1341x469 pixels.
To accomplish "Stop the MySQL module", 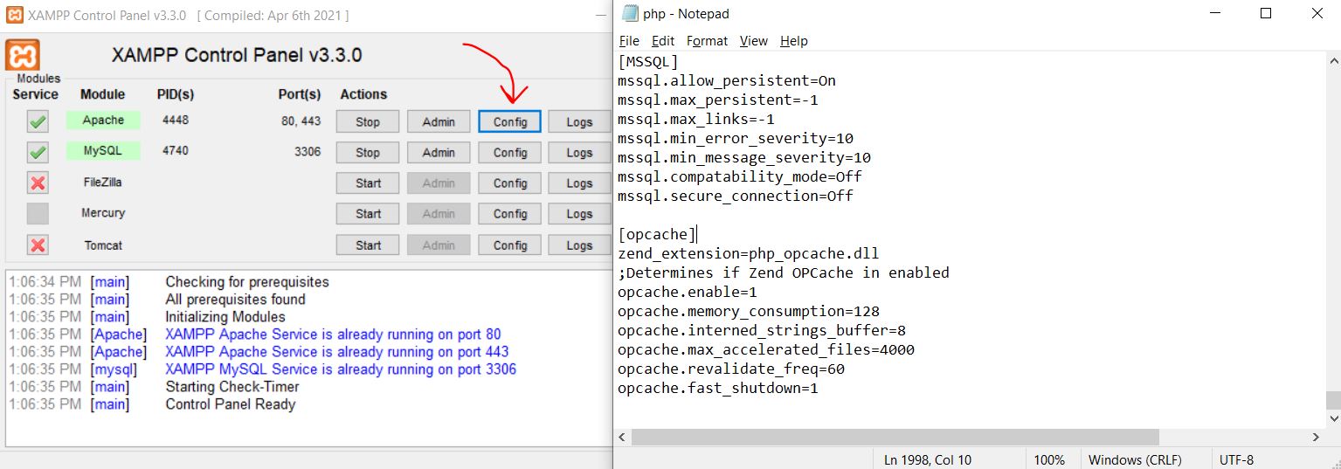I will 368,152.
